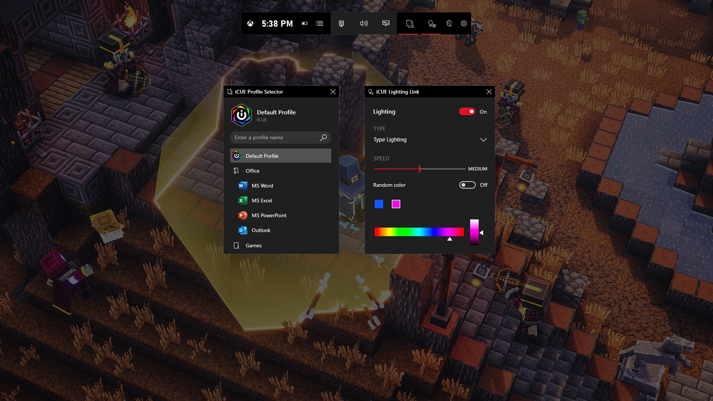Expand the Games profile group
The width and height of the screenshot is (713, 401).
tap(253, 245)
